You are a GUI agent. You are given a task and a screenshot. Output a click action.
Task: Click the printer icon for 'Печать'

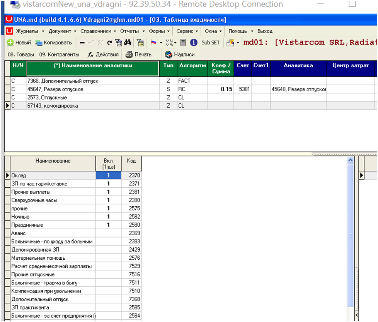[x=129, y=55]
